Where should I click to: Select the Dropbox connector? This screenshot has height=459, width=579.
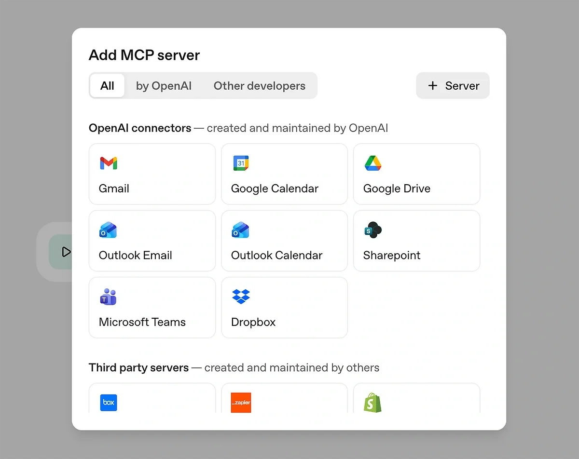(284, 307)
